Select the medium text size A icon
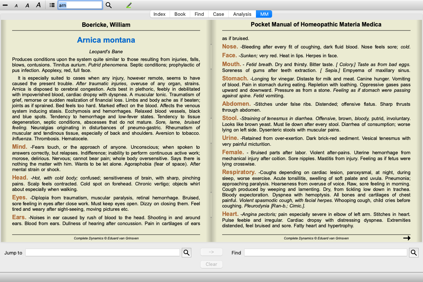The image size is (423, 282). [x=27, y=5]
